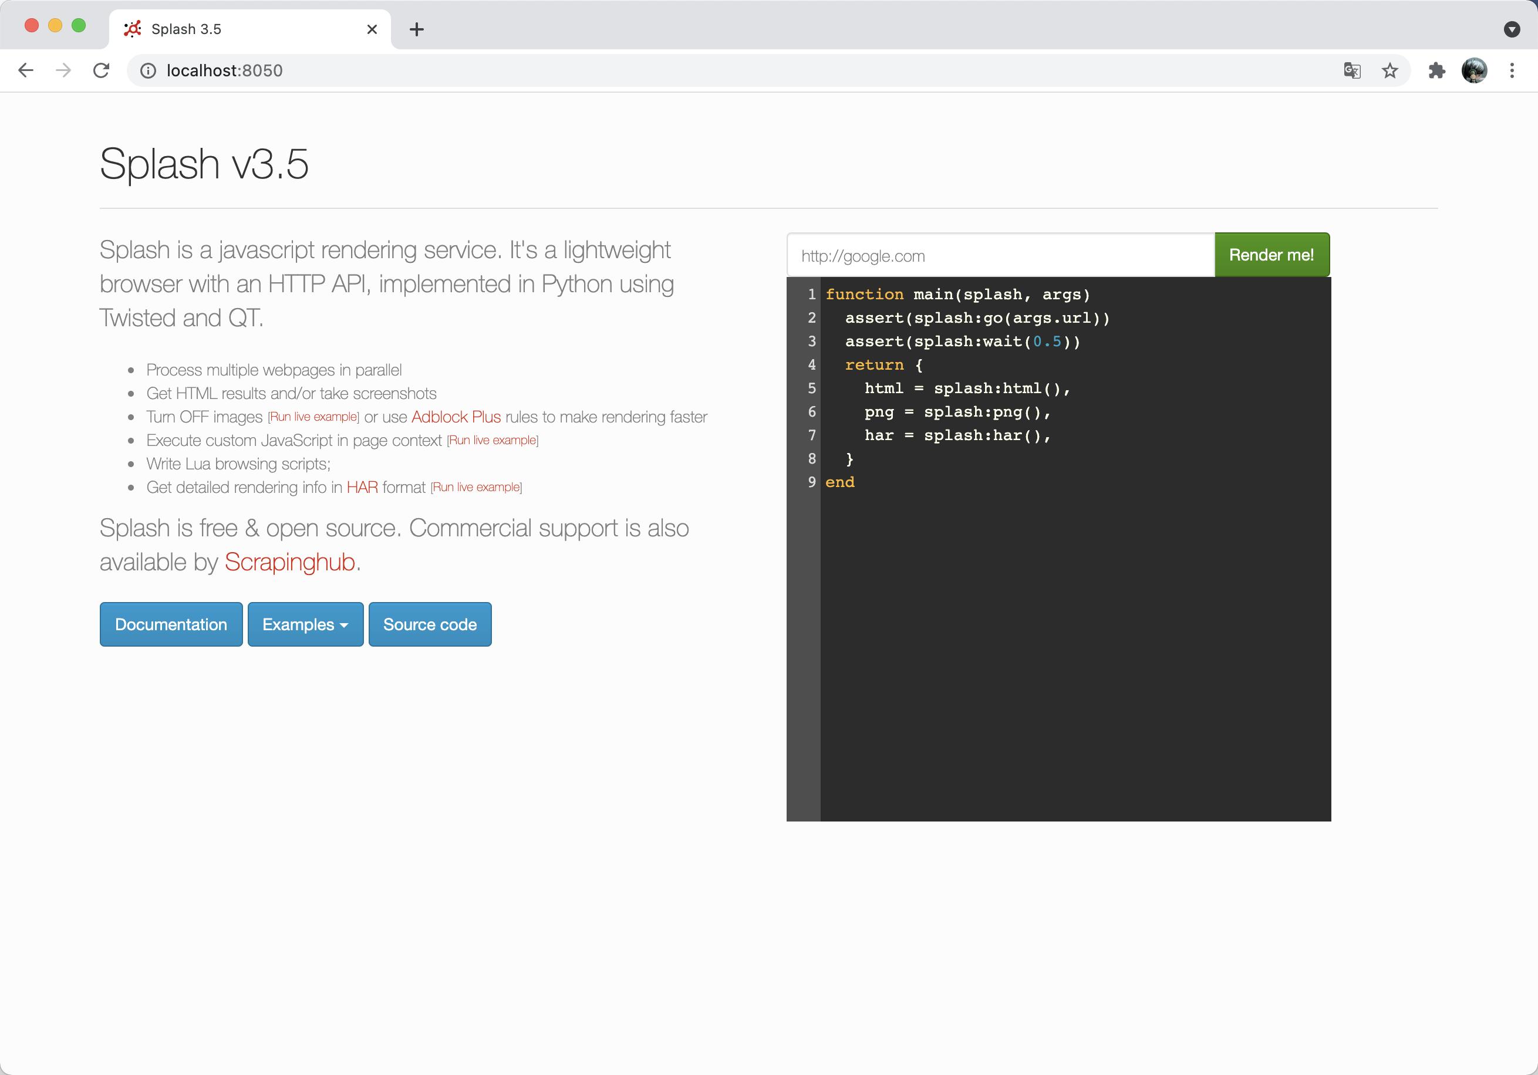Click the 'har = splash:har(),' code line
Image resolution: width=1538 pixels, height=1075 pixels.
point(958,435)
